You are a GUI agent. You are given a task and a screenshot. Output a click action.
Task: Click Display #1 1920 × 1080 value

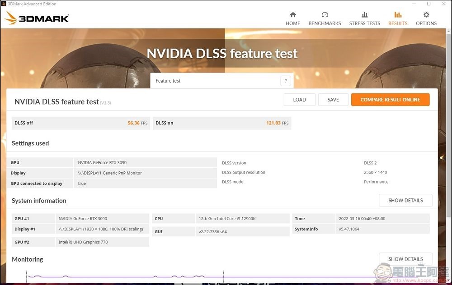pos(101,229)
